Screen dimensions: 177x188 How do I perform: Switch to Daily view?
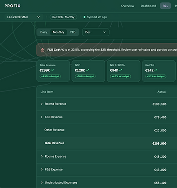(x=43, y=32)
